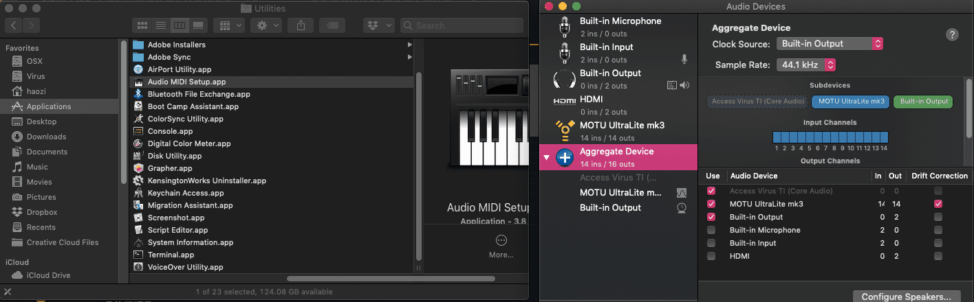Screen dimensions: 974x302
Task: Switch Finder to icon view
Action: coord(142,25)
